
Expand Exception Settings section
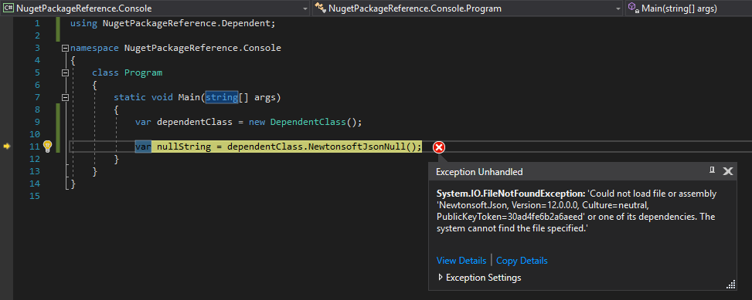[x=441, y=277]
